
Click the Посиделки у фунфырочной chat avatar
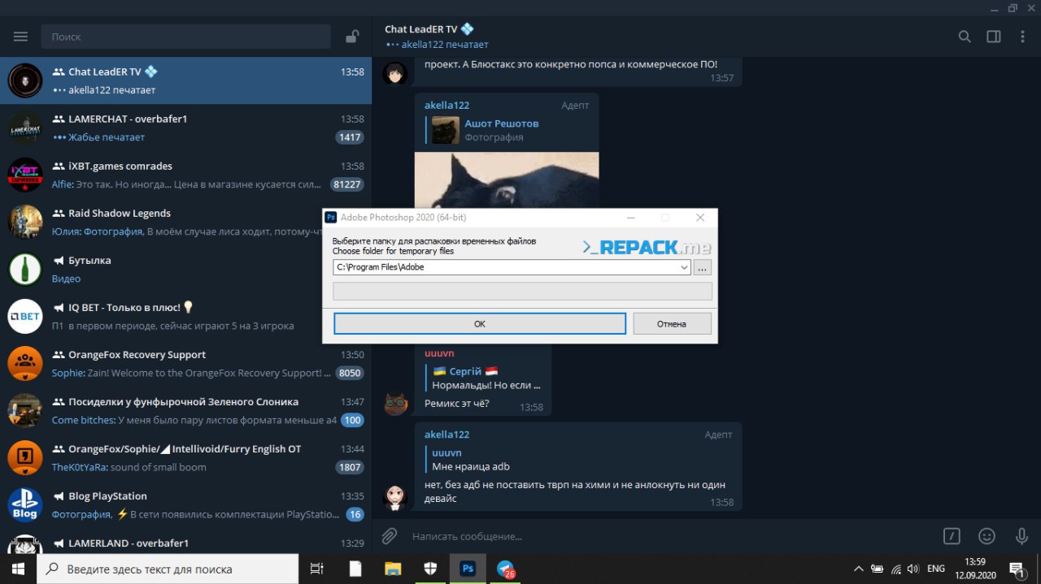point(25,410)
